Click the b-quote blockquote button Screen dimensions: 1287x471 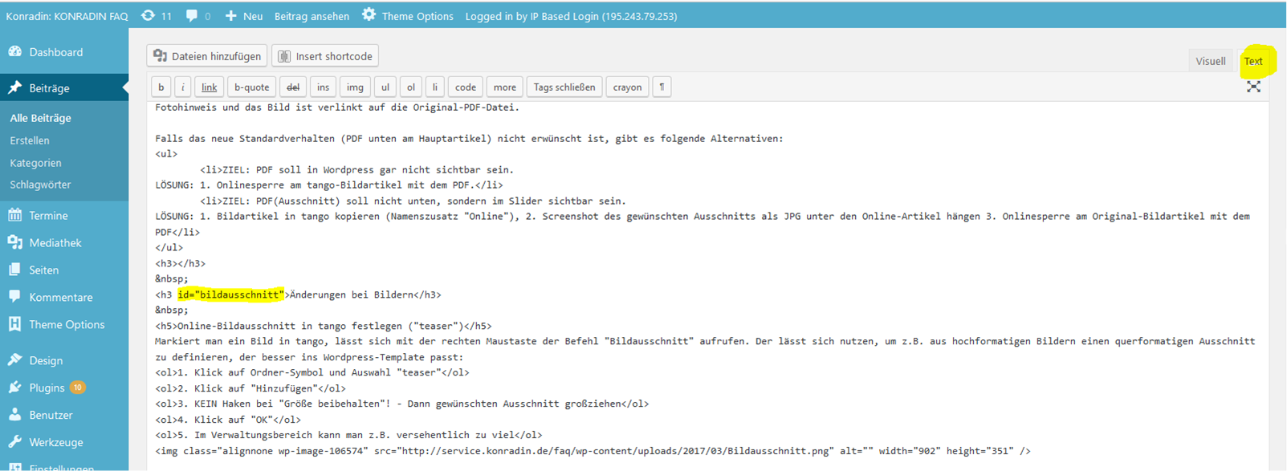pos(251,87)
